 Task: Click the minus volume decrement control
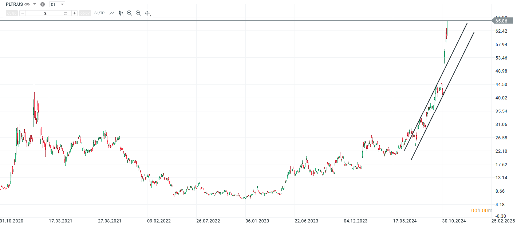[22, 13]
